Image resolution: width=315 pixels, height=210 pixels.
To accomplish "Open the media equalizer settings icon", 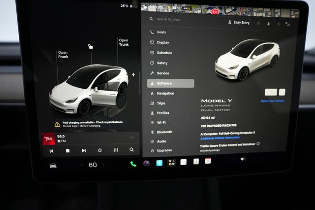I will pyautogui.click(x=116, y=150).
